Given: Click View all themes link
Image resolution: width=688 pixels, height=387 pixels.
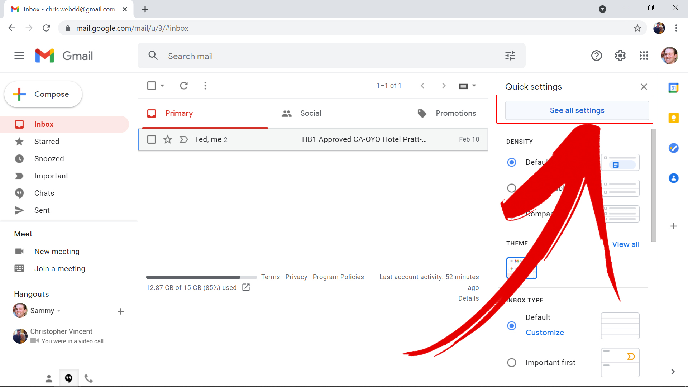Looking at the screenshot, I should 626,244.
